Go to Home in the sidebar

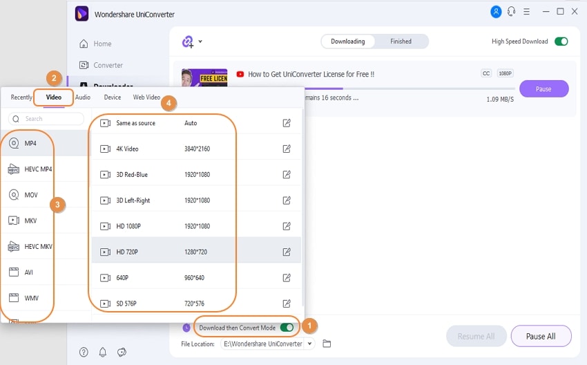[95, 44]
